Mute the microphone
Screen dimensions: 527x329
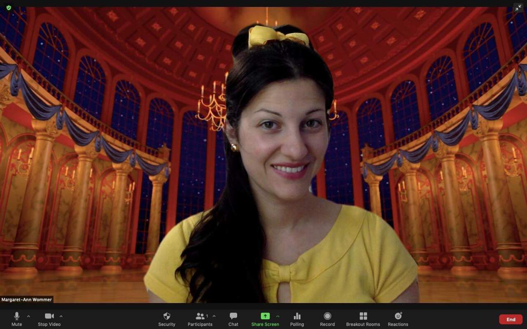pos(16,319)
